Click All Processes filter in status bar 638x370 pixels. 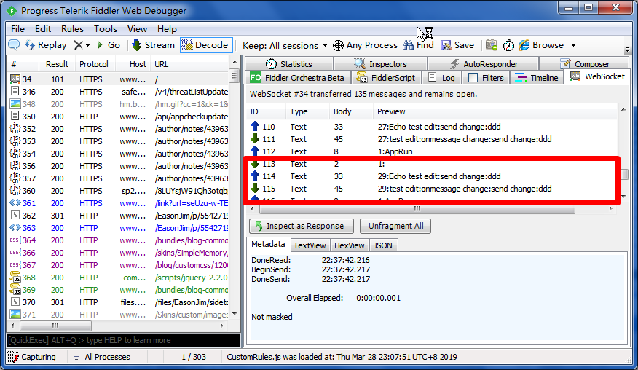pyautogui.click(x=102, y=357)
